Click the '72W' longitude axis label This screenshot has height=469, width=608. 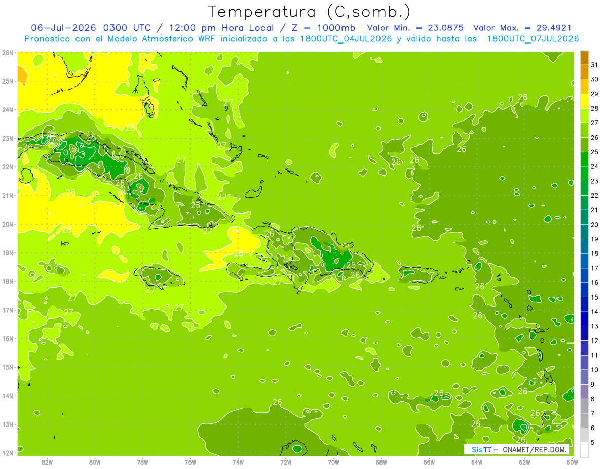click(286, 462)
